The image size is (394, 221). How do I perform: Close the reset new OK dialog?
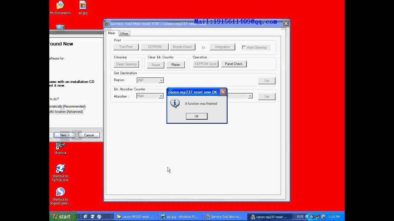(223, 92)
